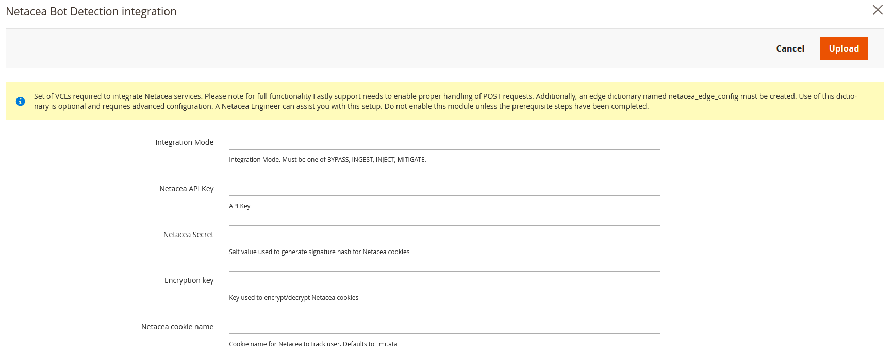This screenshot has height=351, width=893.
Task: Click into the Netacea API Key field
Action: point(444,188)
